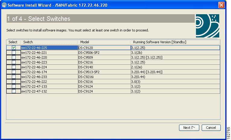Viewport: 231px width, 140px height.
Task: Select the checkbox for sw172-22-46-220
Action: coord(14,57)
